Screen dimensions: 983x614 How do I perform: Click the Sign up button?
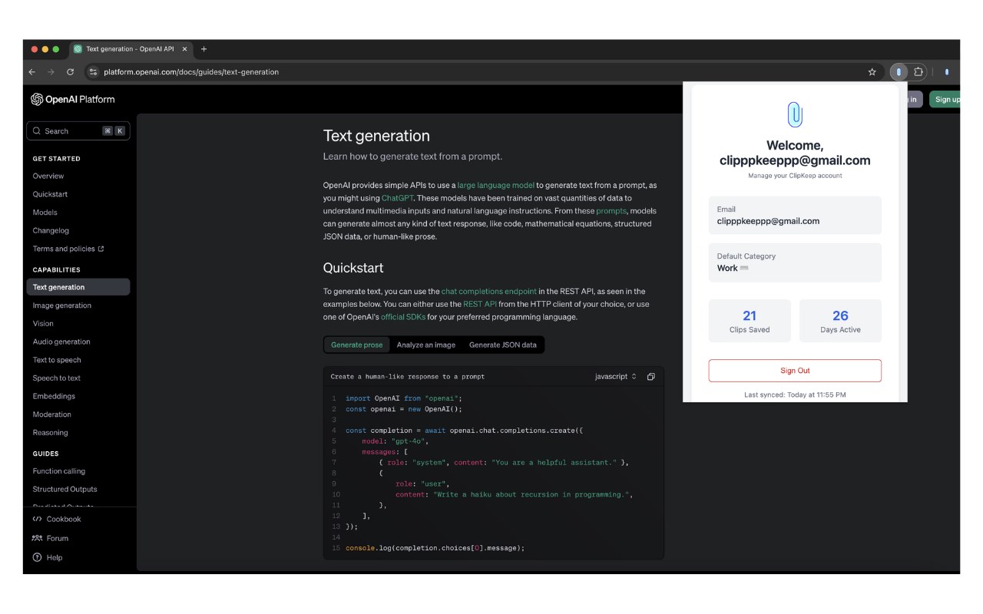[x=946, y=99]
